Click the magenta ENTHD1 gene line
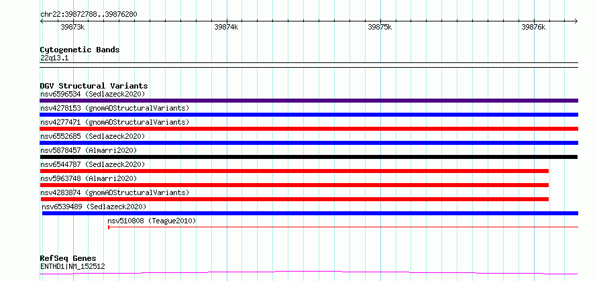The height and width of the screenshot is (281, 597). (x=309, y=273)
